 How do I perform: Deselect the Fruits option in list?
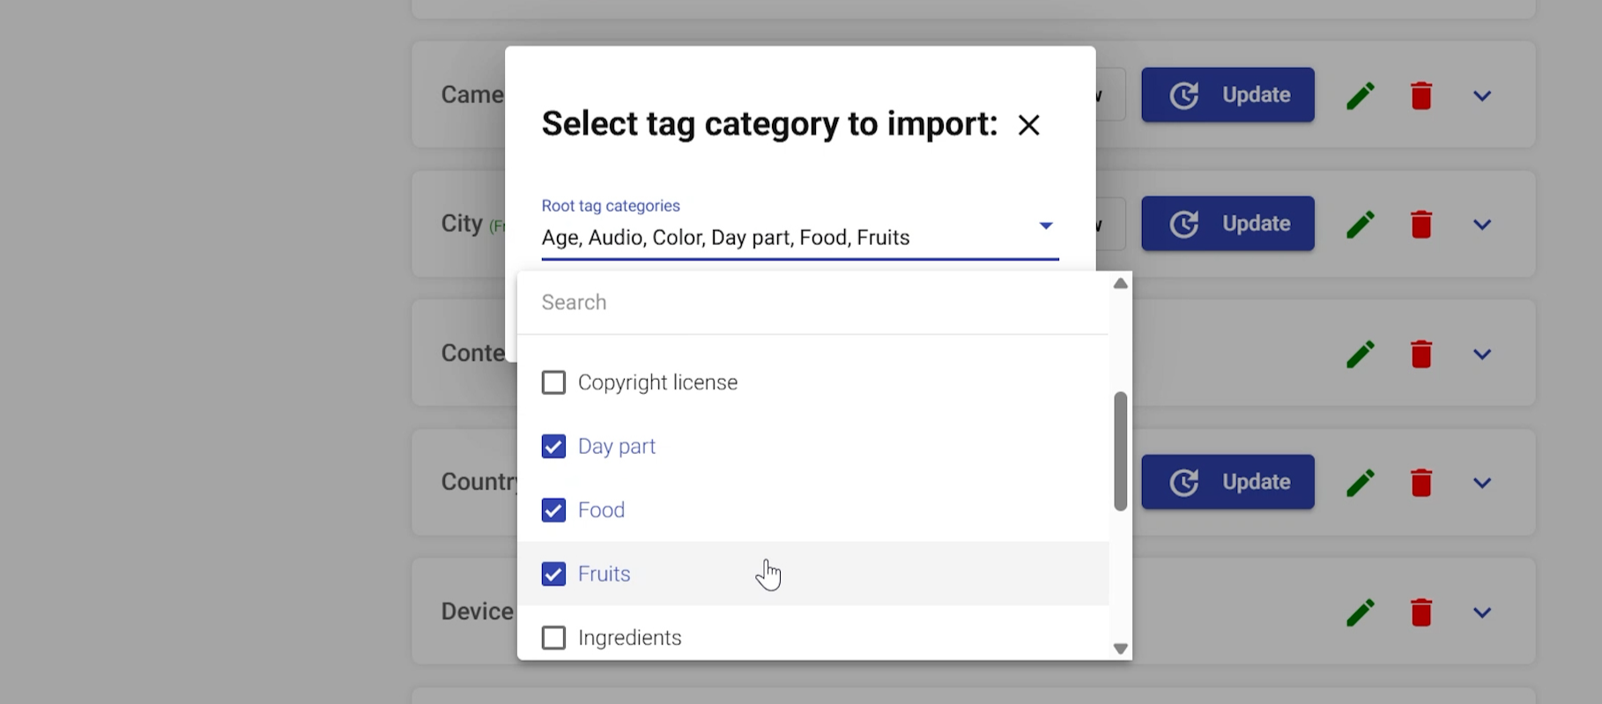553,574
